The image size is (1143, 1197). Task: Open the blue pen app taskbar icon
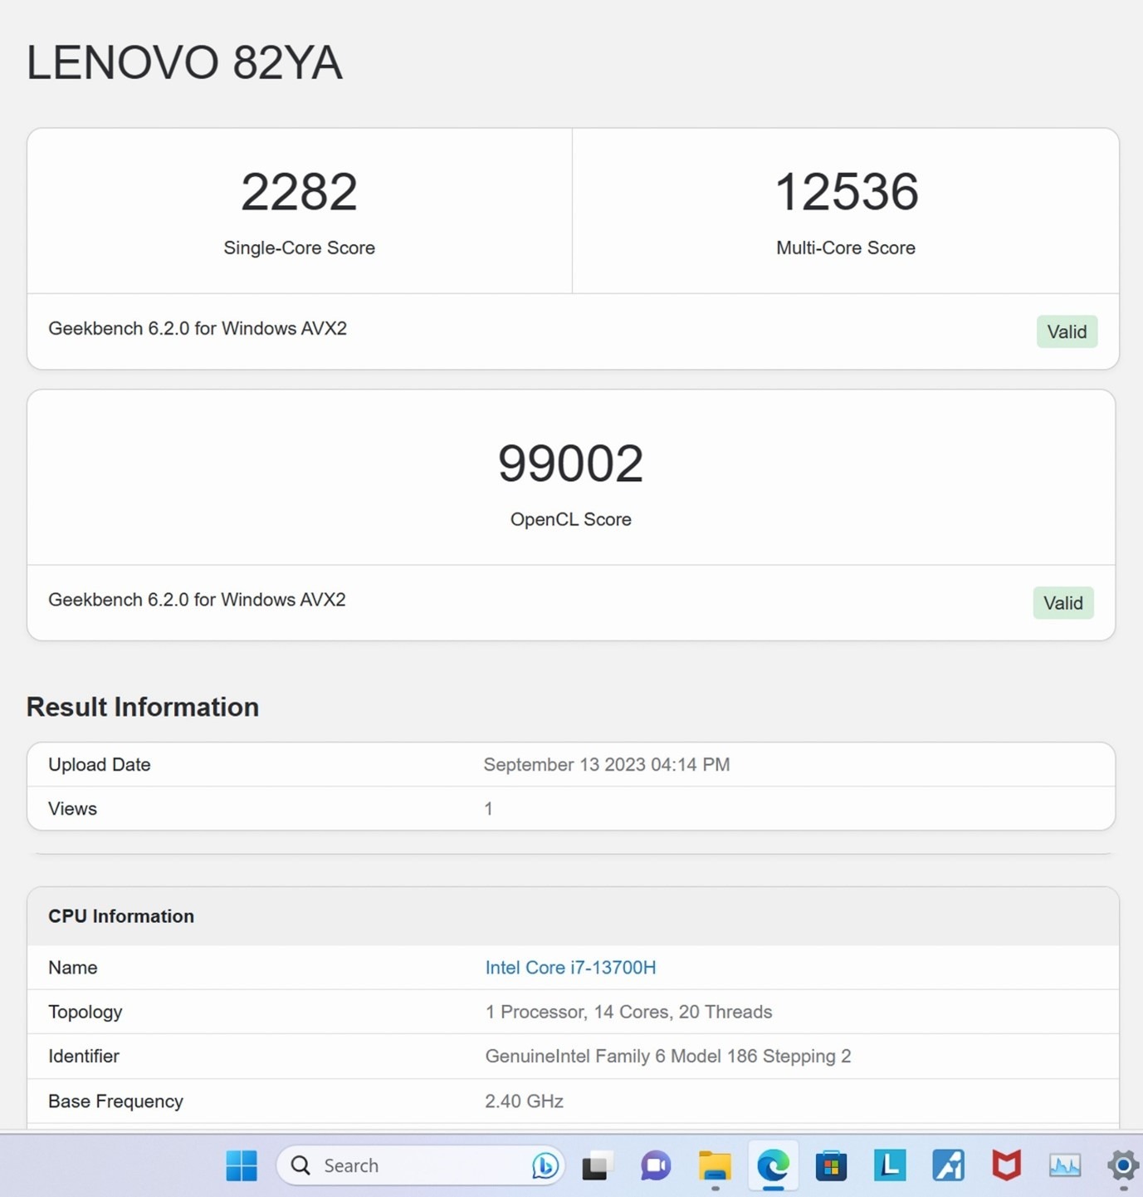[948, 1165]
